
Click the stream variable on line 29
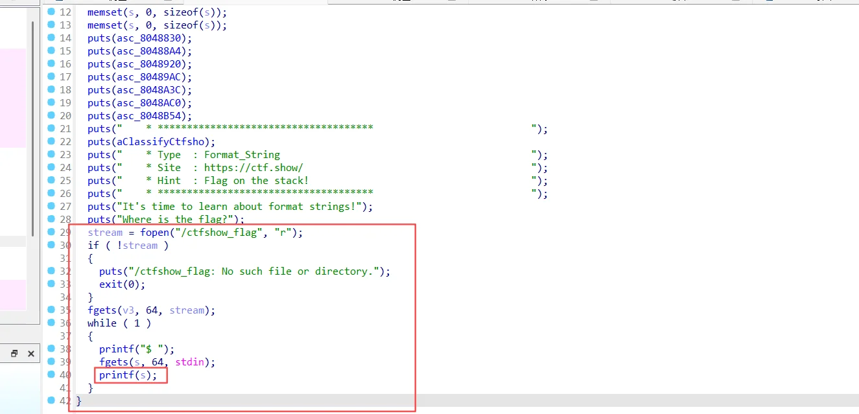(x=104, y=233)
